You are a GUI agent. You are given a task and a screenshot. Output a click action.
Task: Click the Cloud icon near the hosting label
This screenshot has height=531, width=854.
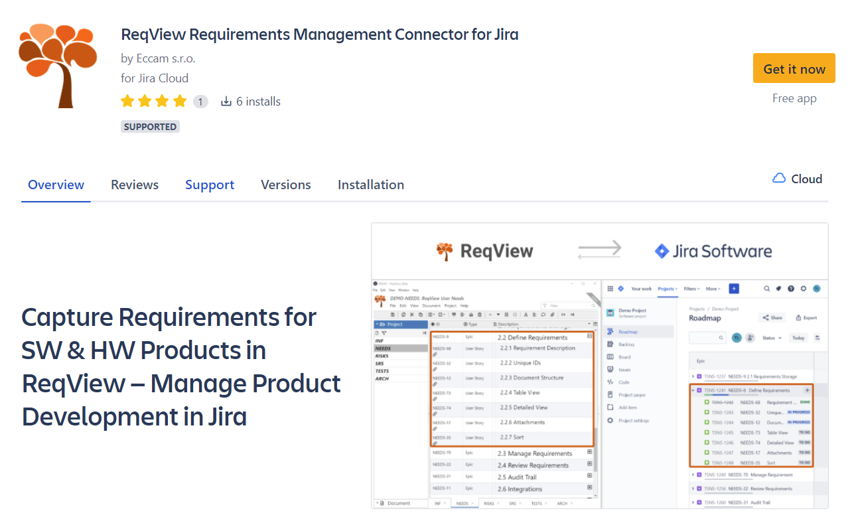(x=778, y=178)
